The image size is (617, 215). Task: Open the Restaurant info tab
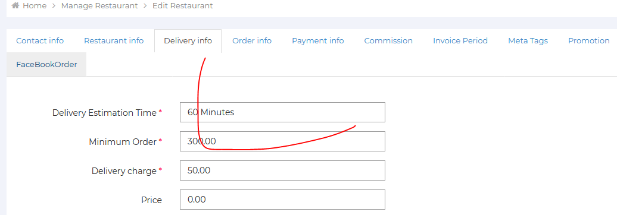pos(114,41)
